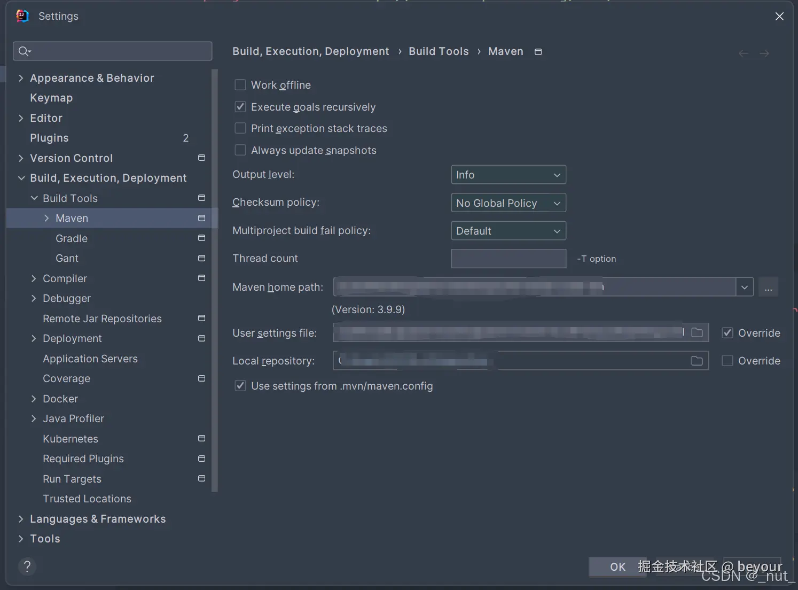Select Trusted Locations settings
Viewport: 798px width, 590px height.
point(87,499)
